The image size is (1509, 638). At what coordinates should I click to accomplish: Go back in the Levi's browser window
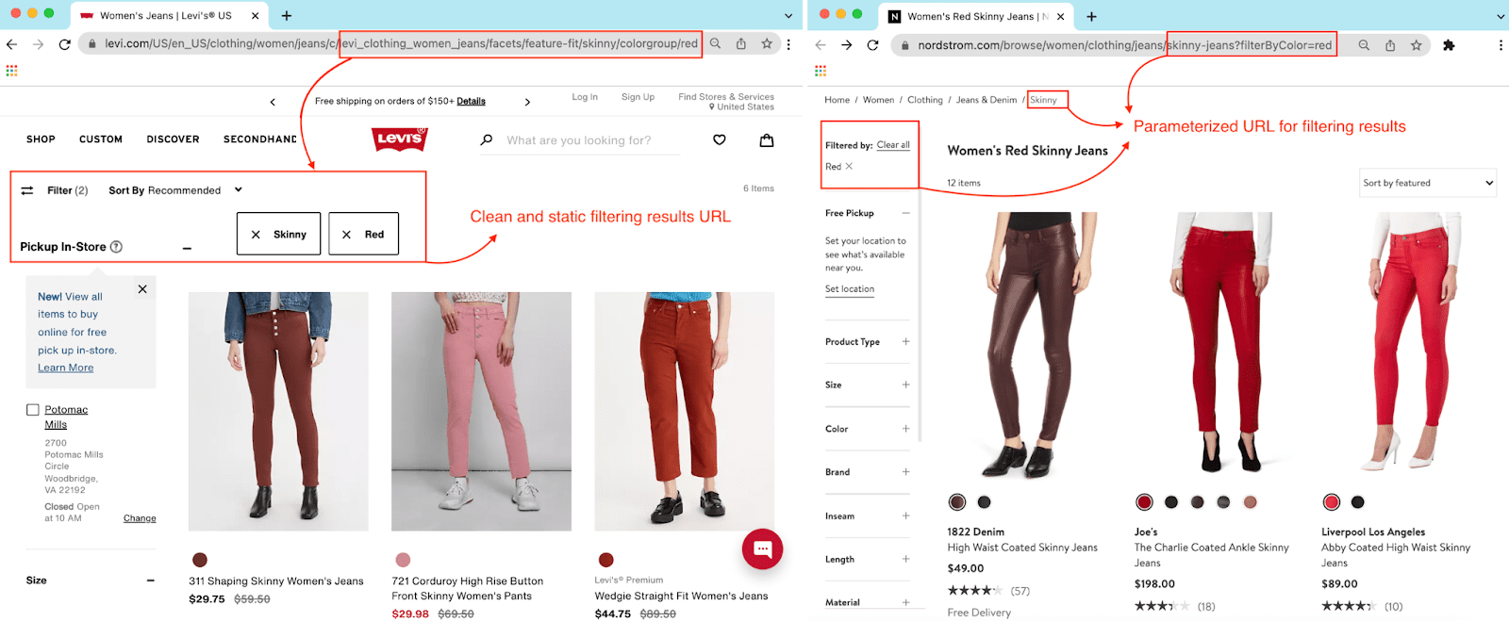(12, 44)
